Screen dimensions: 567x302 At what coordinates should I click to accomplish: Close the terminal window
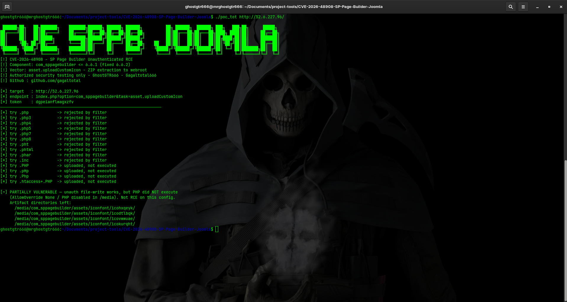[561, 7]
